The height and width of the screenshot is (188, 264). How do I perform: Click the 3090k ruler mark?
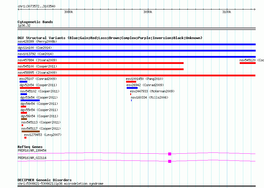coord(148,12)
